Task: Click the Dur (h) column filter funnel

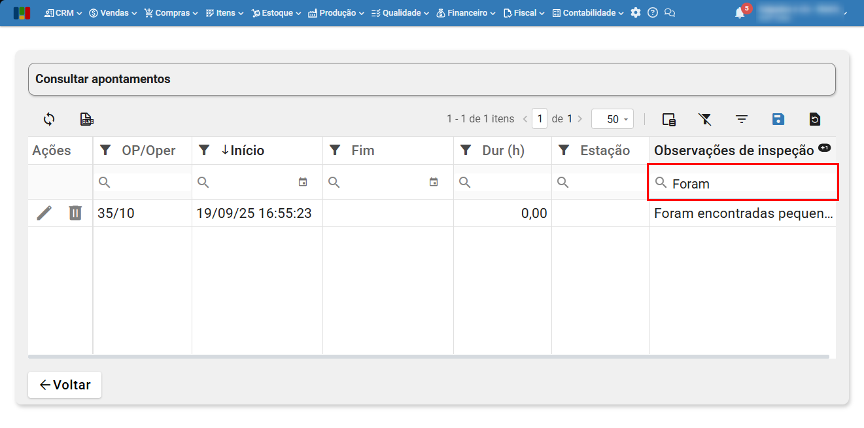Action: [x=466, y=151]
